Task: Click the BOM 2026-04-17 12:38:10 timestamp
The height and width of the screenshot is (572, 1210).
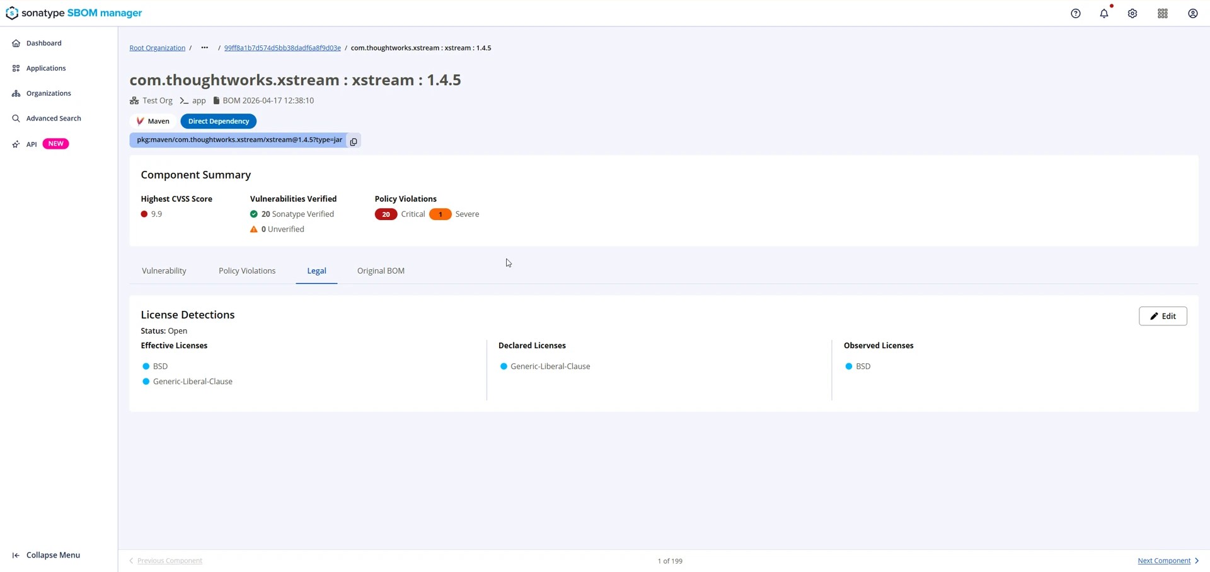Action: 268,100
